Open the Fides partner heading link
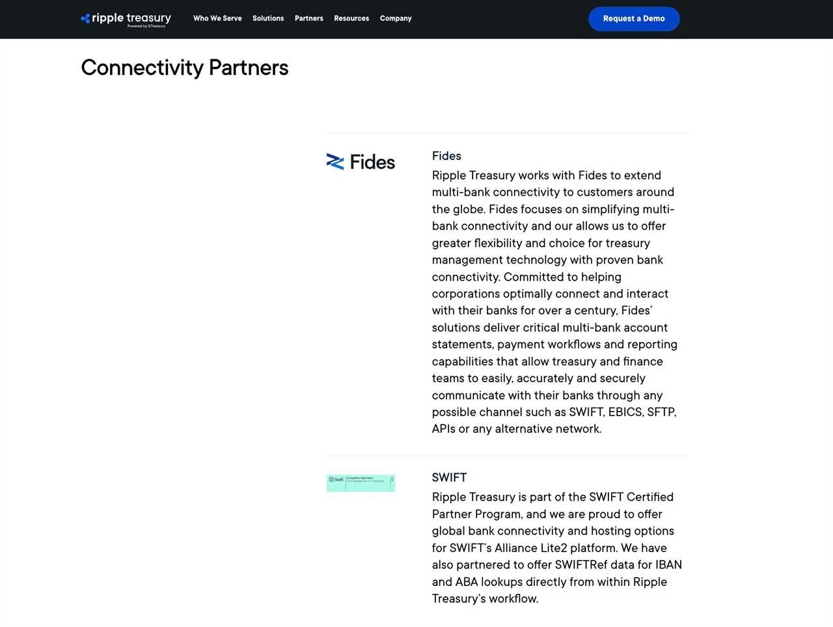The image size is (833, 627). click(446, 156)
